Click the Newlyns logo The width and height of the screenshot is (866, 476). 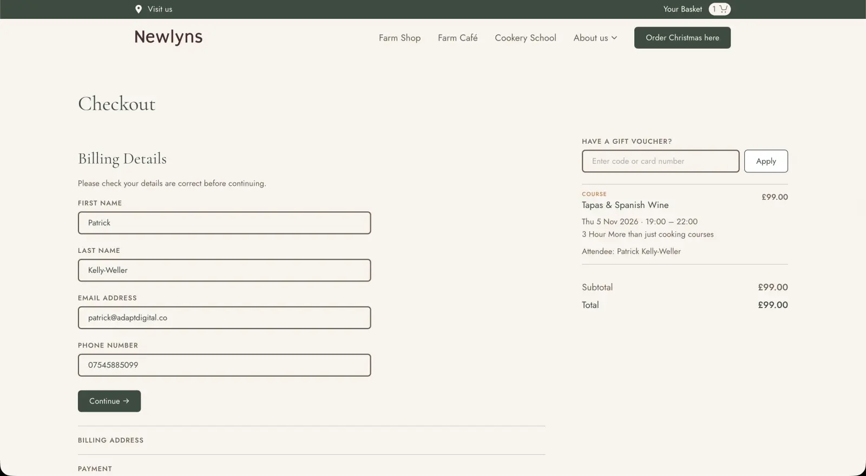[168, 37]
